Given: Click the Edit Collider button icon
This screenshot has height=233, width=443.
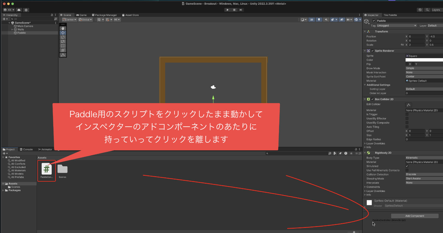Looking at the screenshot, I should pos(409,105).
